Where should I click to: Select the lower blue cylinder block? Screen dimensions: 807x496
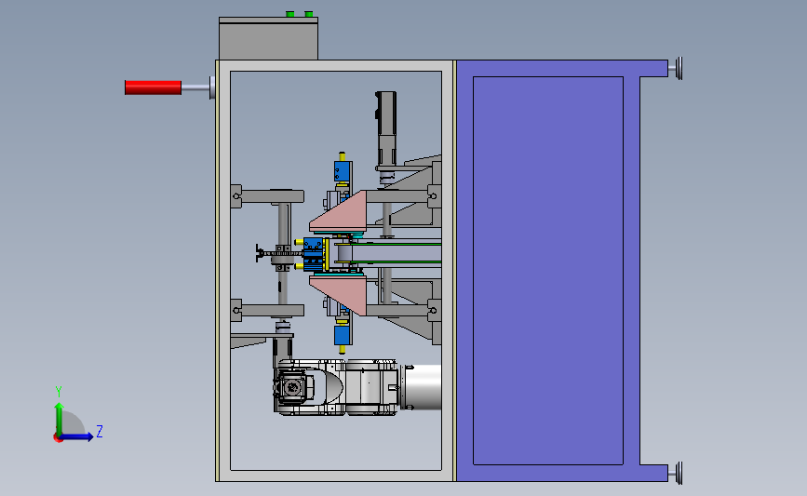point(343,335)
